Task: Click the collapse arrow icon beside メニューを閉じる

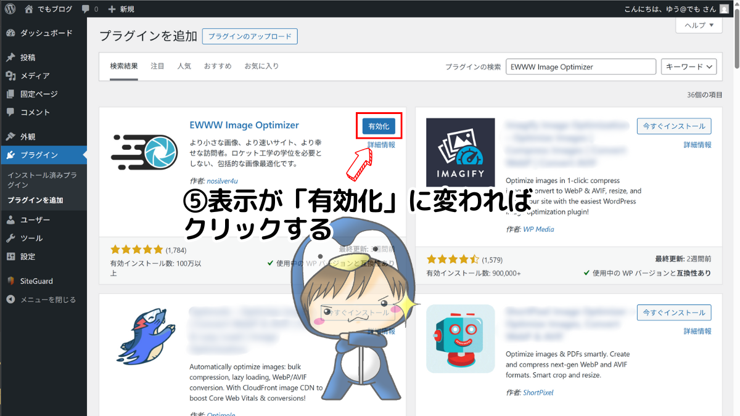Action: [10, 300]
